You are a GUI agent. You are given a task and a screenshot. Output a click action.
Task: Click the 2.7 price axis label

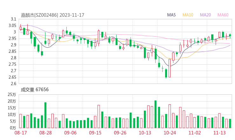[13, 71]
